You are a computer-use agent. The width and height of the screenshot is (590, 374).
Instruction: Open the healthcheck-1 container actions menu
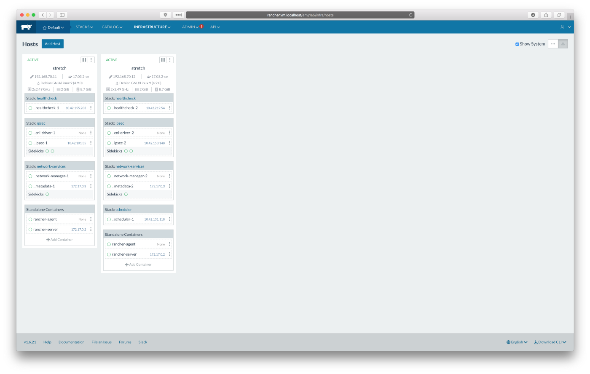(x=91, y=108)
